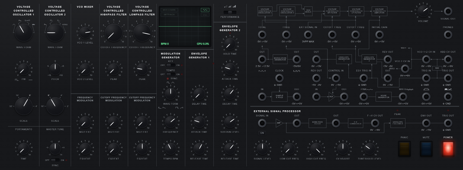463x170 pixels.
Task: Click the Tempo BPM knob
Action: click(x=171, y=149)
